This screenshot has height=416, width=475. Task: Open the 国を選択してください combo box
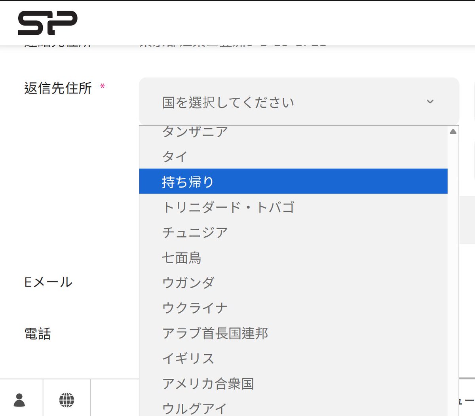(x=277, y=102)
